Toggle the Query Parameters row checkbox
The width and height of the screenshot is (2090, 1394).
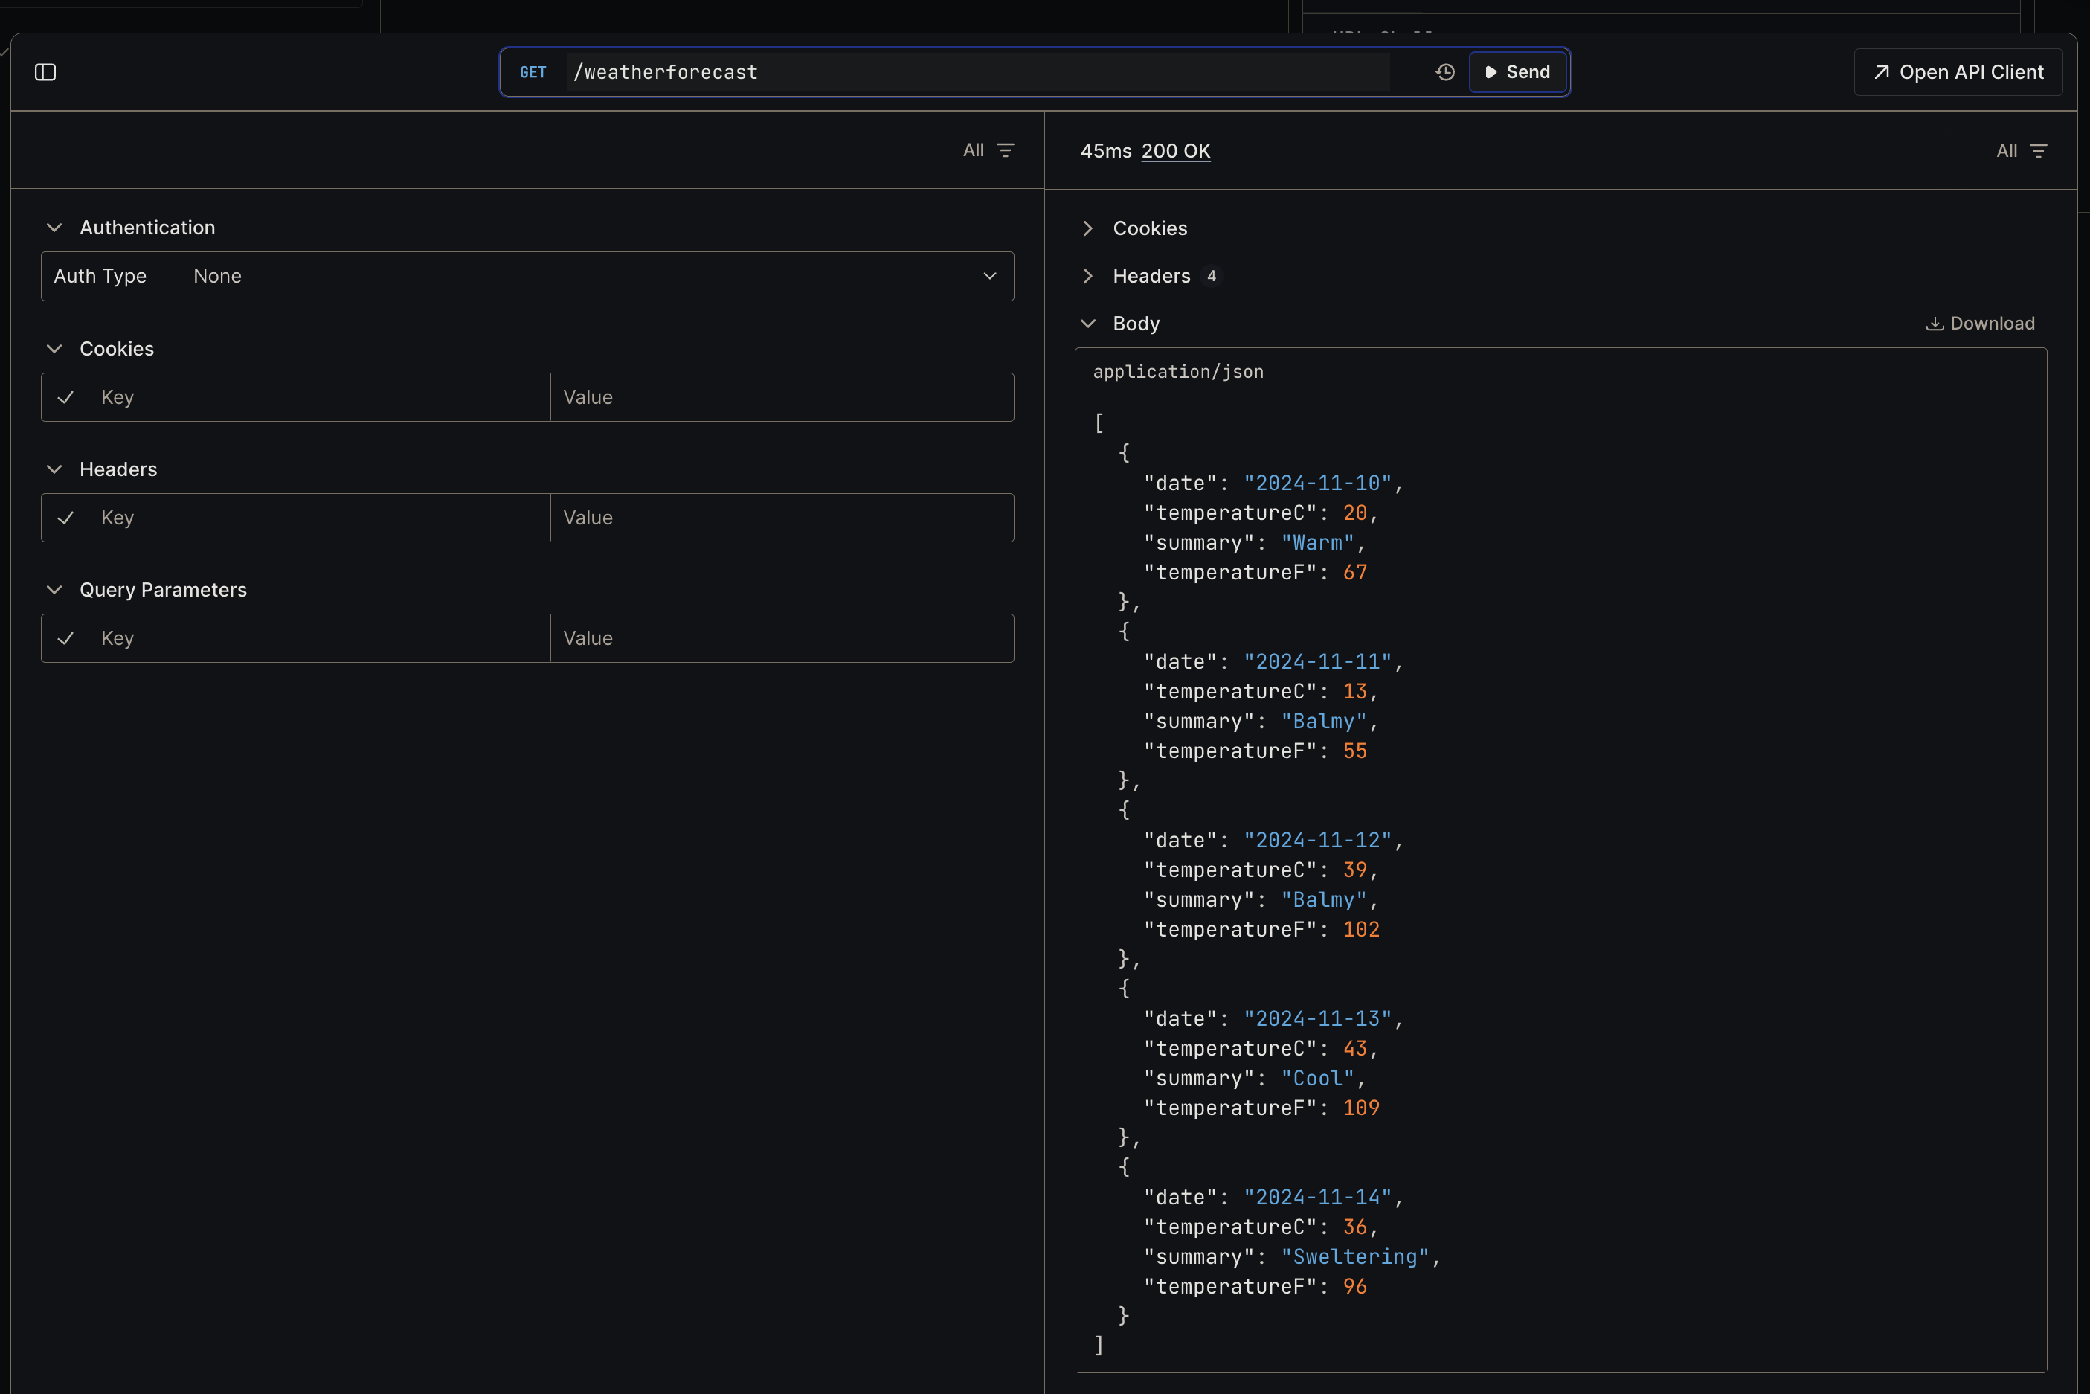pyautogui.click(x=65, y=638)
